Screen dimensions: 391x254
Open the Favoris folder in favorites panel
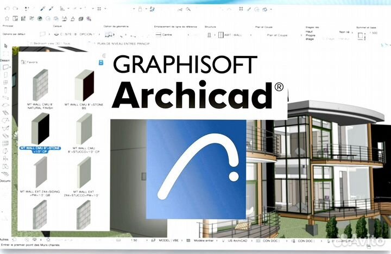point(23,62)
